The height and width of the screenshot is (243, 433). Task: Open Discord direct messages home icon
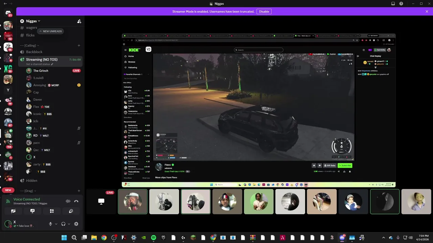tap(8, 13)
